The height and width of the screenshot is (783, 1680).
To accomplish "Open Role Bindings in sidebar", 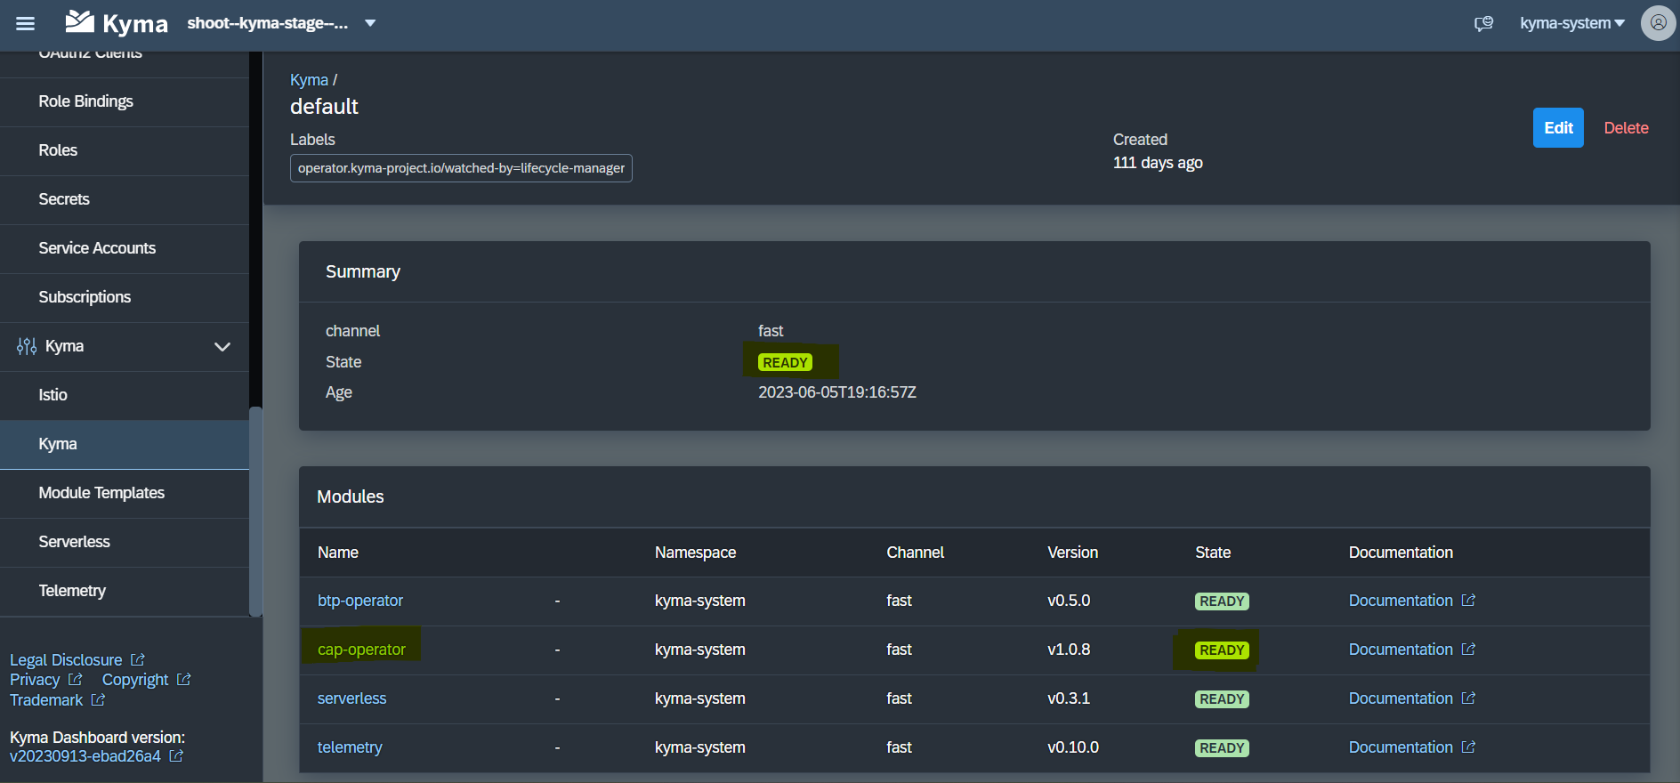I will pos(125,101).
